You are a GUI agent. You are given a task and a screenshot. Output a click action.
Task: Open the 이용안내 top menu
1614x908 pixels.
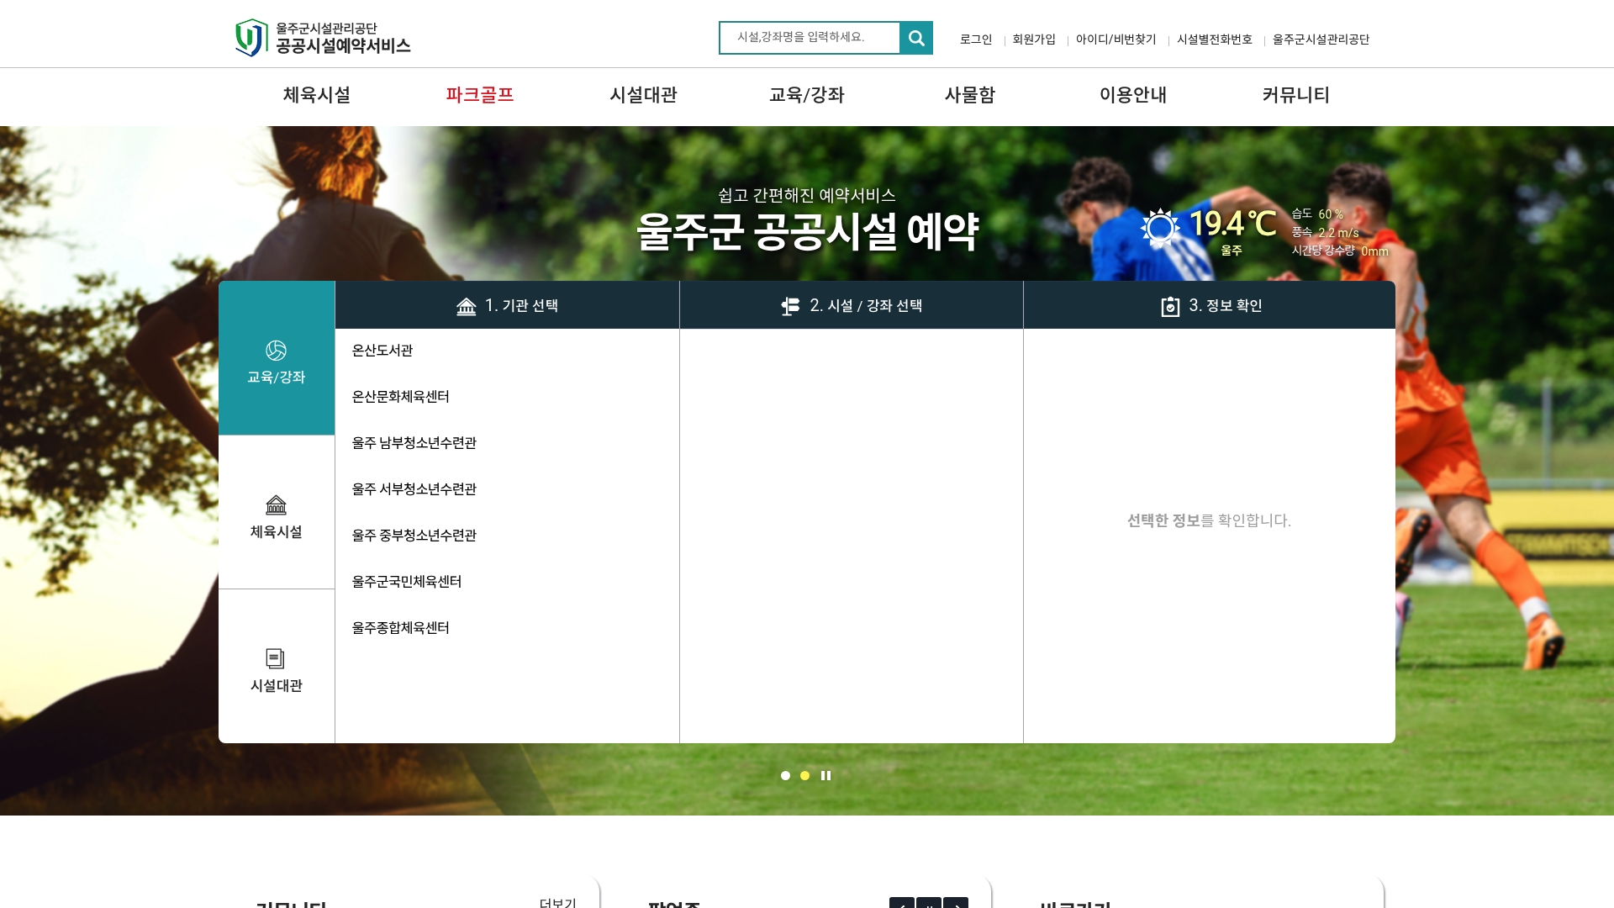click(1132, 95)
